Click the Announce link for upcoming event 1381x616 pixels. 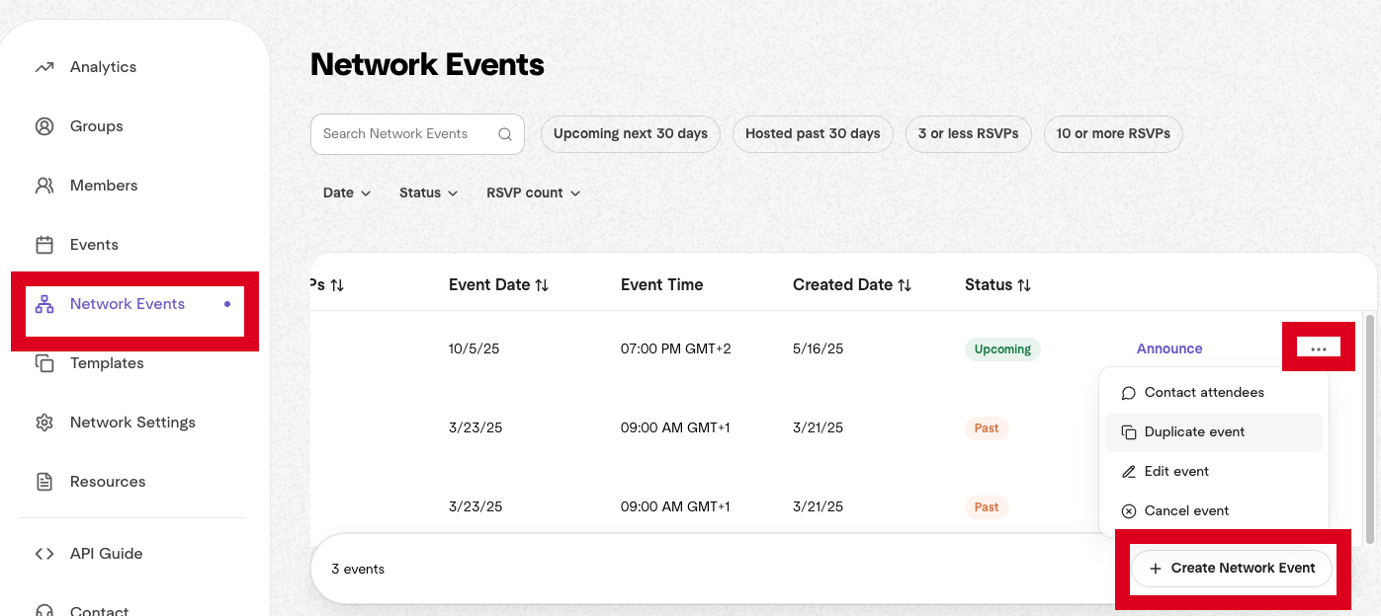pos(1169,348)
